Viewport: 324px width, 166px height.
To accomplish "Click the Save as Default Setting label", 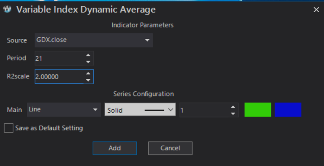I will [x=49, y=128].
